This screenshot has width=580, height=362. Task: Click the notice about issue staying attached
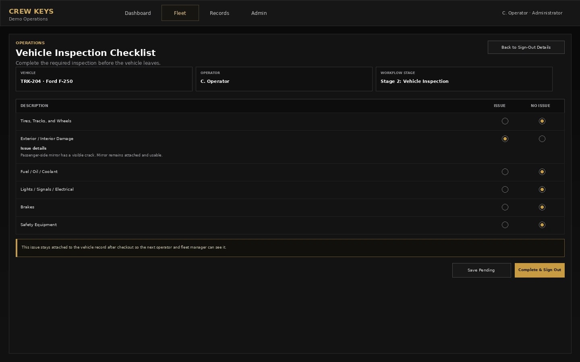(290, 248)
